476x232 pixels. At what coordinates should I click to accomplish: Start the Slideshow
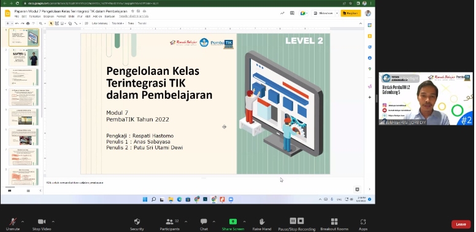point(323,13)
